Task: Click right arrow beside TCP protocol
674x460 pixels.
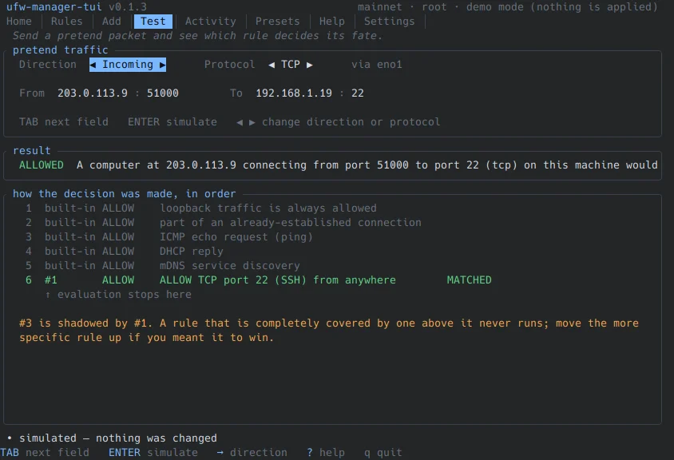Action: [x=310, y=65]
